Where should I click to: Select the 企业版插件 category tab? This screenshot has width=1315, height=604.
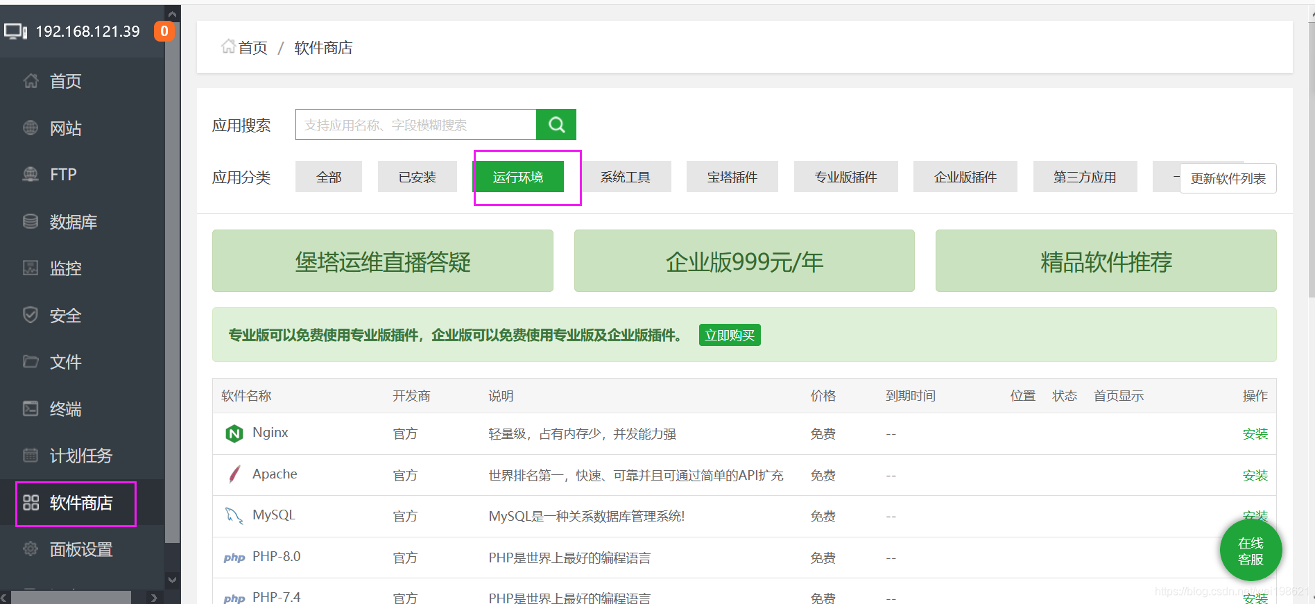[x=965, y=177]
